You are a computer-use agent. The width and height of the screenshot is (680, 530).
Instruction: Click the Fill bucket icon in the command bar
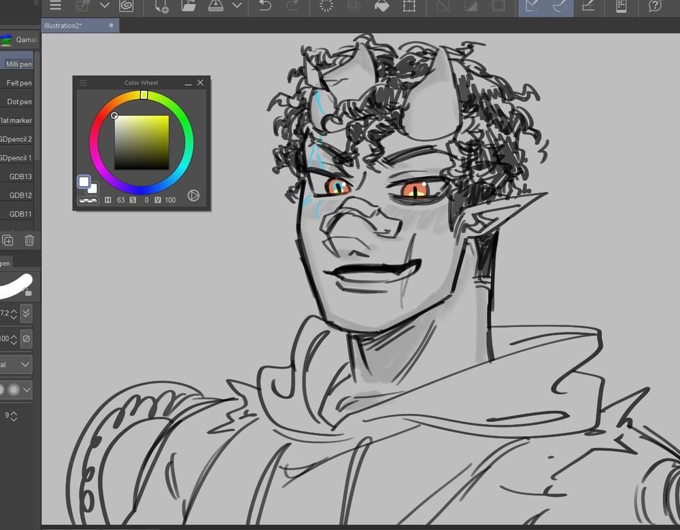tap(381, 5)
